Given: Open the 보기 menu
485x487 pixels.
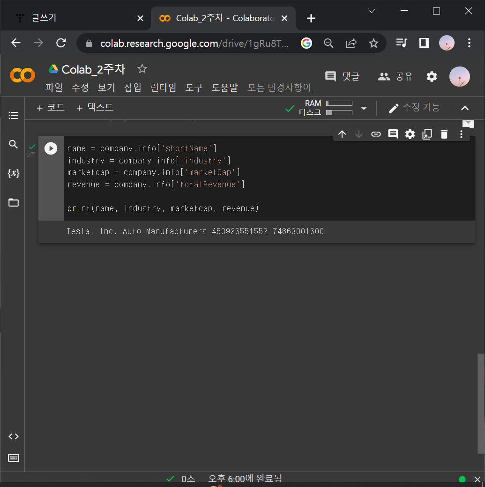Looking at the screenshot, I should pos(106,88).
